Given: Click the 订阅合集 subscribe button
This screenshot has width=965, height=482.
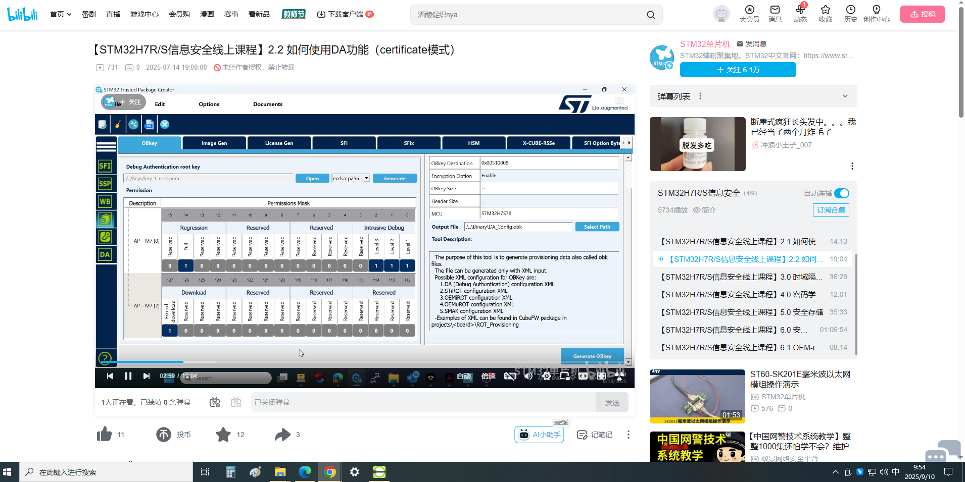Looking at the screenshot, I should 831,210.
